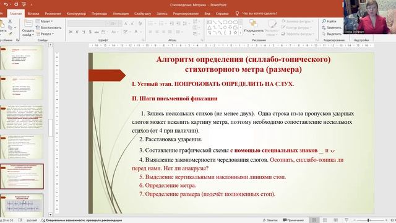Click the Восстановить reset button
The width and height of the screenshot is (396, 223).
click(x=49, y=27)
